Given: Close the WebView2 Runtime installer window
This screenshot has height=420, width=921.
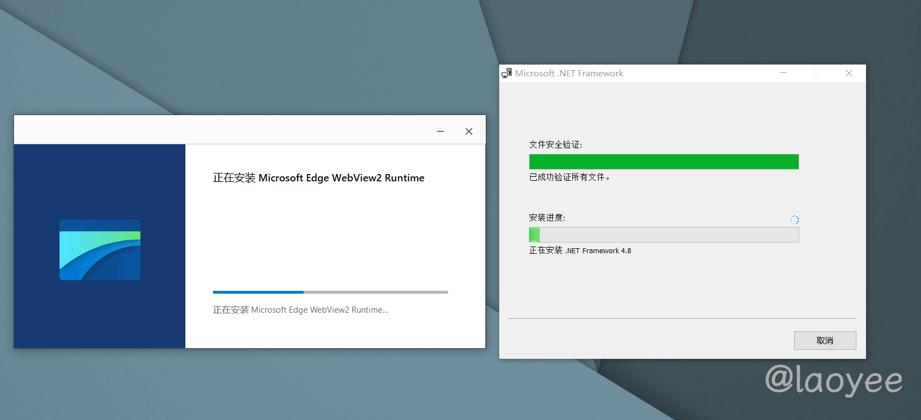Looking at the screenshot, I should pyautogui.click(x=468, y=131).
